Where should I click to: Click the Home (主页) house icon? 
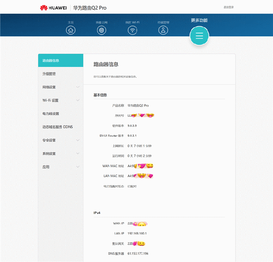pyautogui.click(x=71, y=30)
